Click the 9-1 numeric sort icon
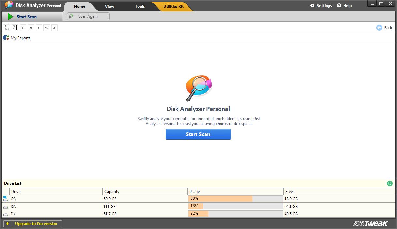The height and width of the screenshot is (229, 397). [x=15, y=28]
